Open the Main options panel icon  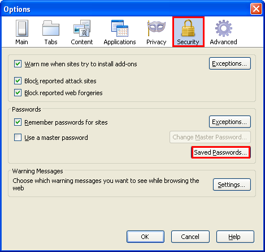coord(22,28)
